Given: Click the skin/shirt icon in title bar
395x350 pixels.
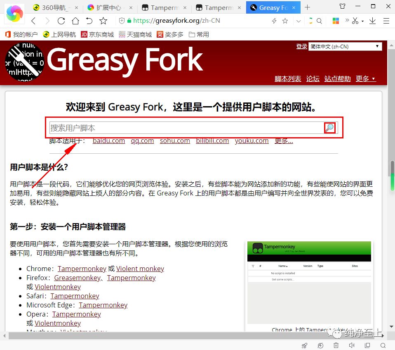Looking at the screenshot, I should click(342, 6).
